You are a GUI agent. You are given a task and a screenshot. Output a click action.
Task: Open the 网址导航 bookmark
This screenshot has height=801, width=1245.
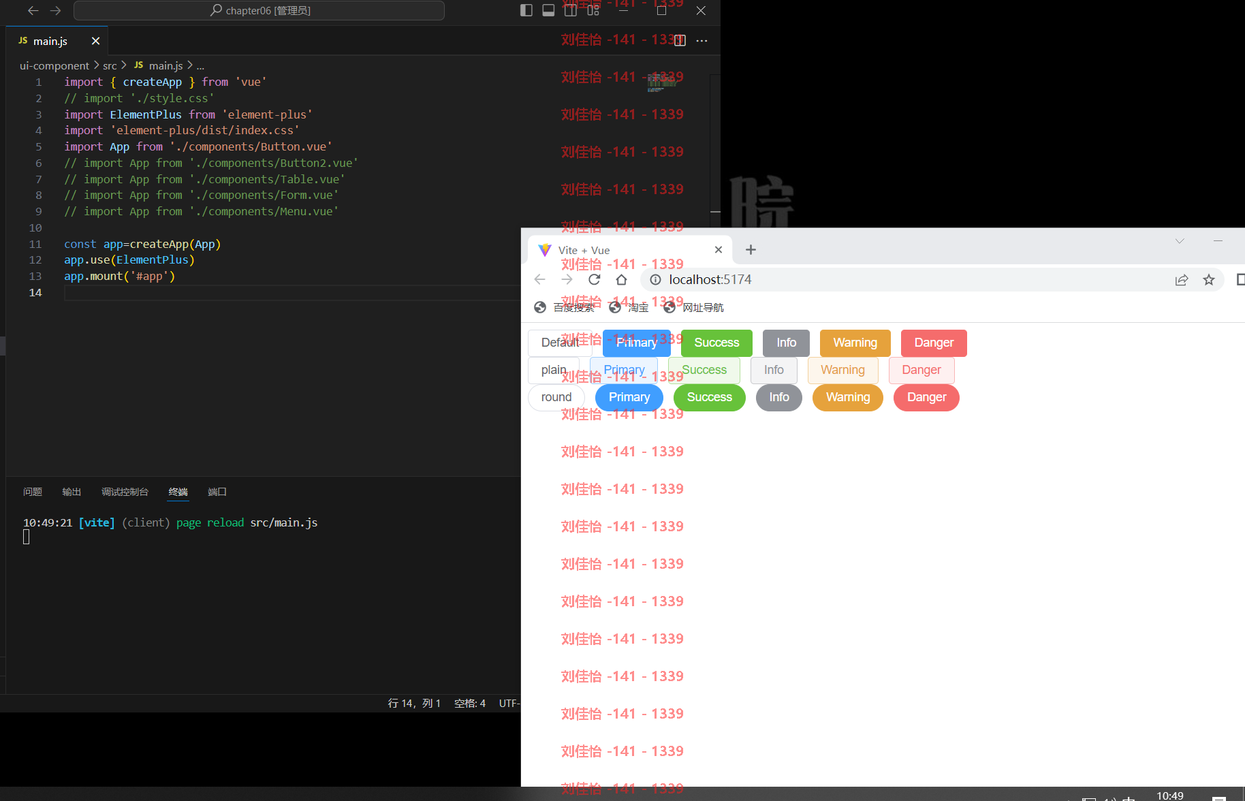[x=693, y=307]
